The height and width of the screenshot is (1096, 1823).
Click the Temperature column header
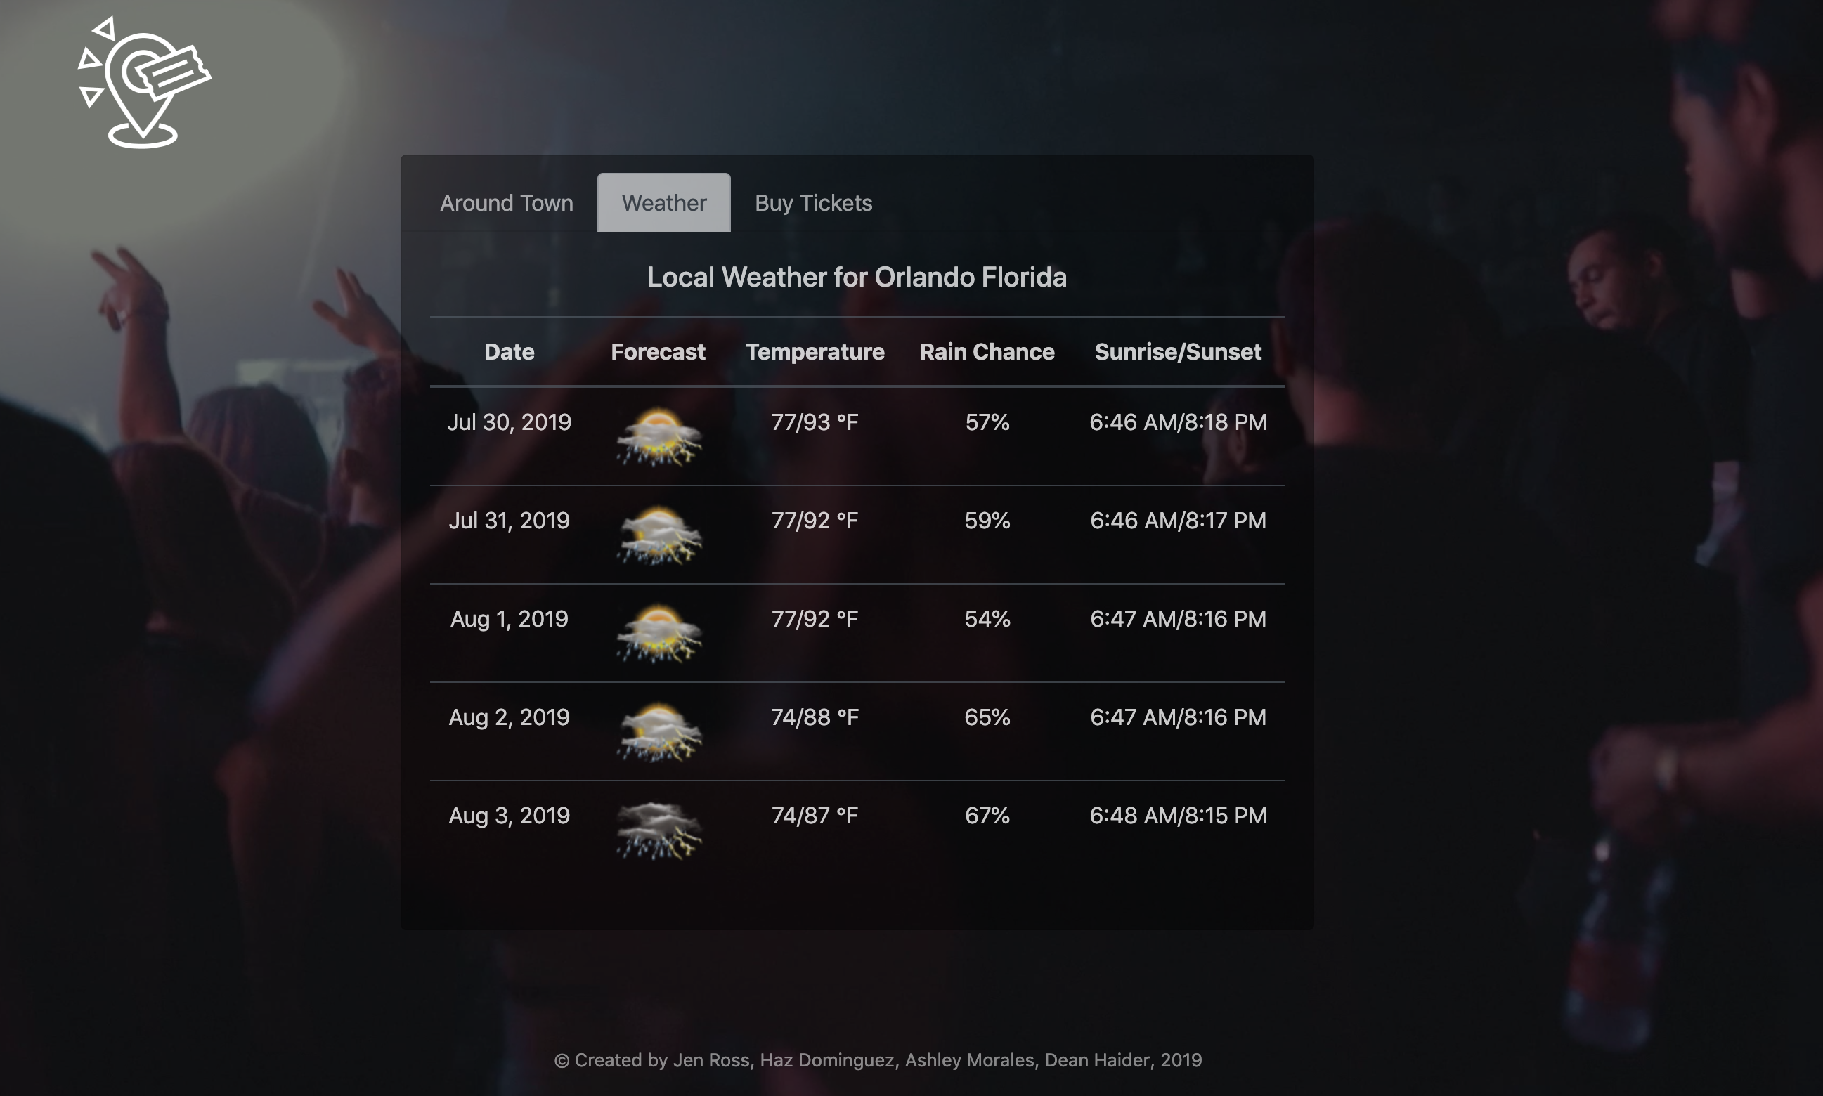[x=814, y=351]
